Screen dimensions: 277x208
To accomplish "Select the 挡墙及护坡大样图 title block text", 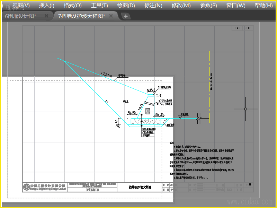I will click(140, 187).
